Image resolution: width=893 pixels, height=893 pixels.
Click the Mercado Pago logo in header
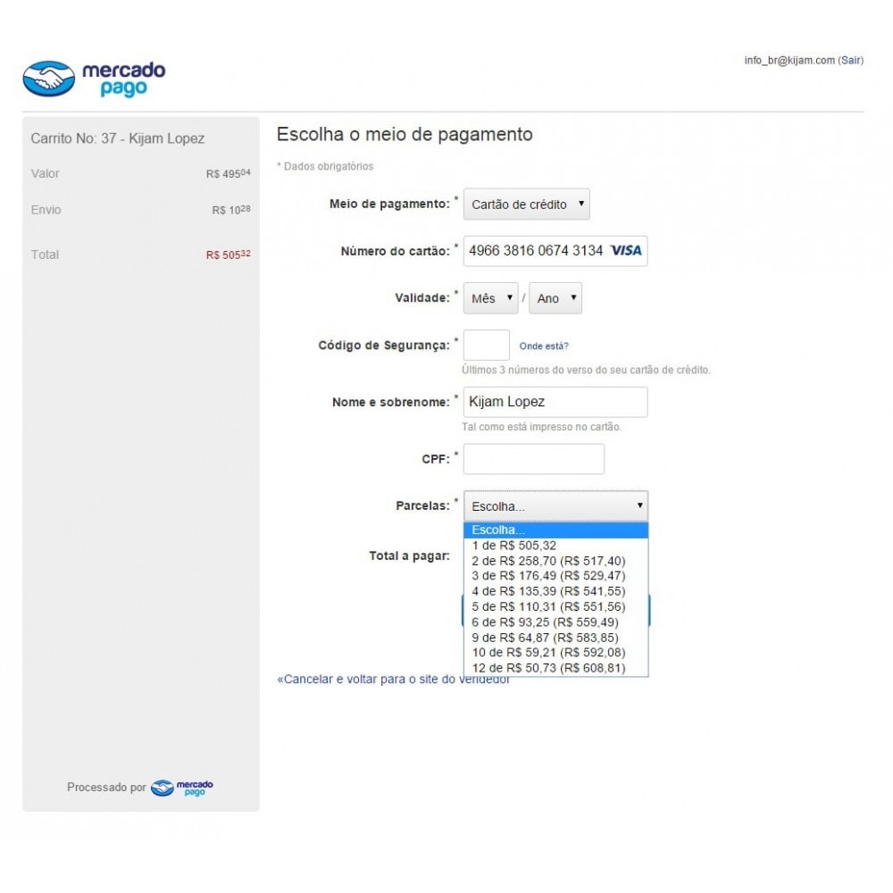click(x=94, y=79)
